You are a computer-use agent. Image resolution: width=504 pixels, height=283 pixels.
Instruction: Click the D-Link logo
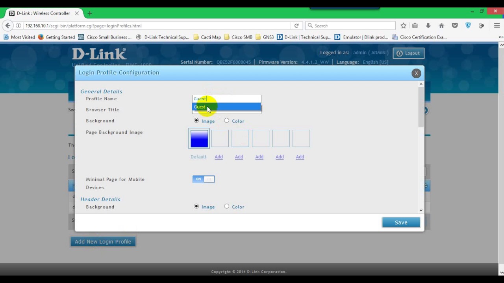pos(99,54)
